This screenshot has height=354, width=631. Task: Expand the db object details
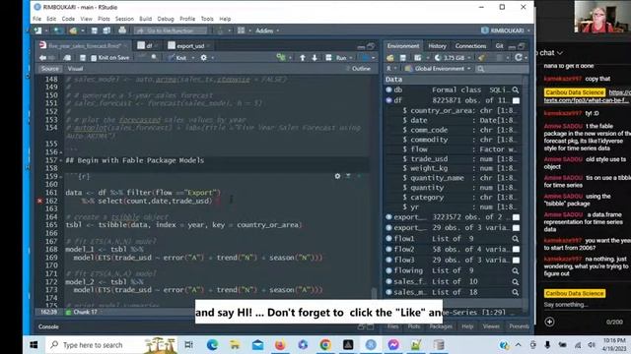point(388,89)
